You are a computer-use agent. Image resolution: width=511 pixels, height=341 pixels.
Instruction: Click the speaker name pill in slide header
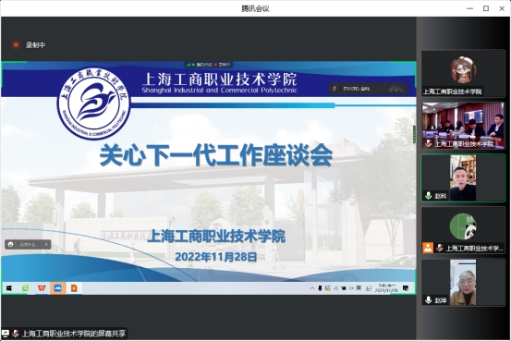point(369,89)
